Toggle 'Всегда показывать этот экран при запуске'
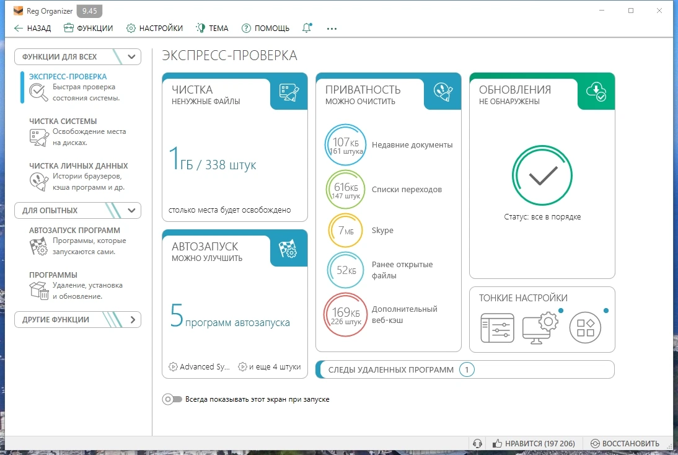This screenshot has width=678, height=455. (172, 399)
